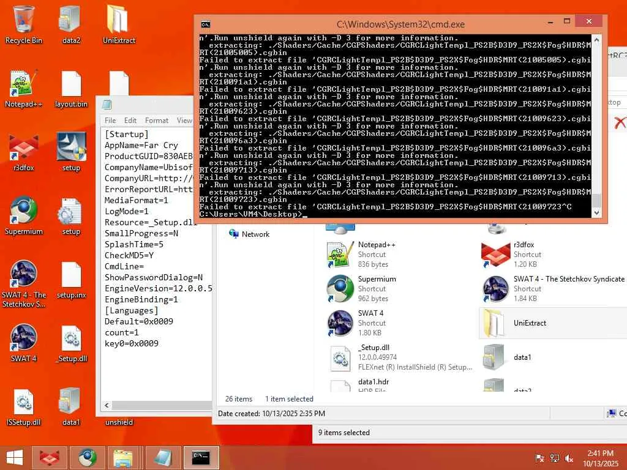Select UniExtract folder in Explorer list
Screen dimensions: 627x470
click(x=553, y=323)
